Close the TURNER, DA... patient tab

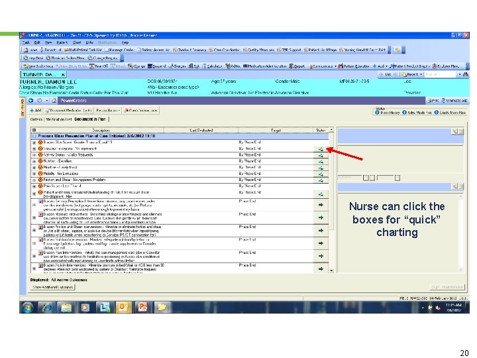[x=63, y=74]
